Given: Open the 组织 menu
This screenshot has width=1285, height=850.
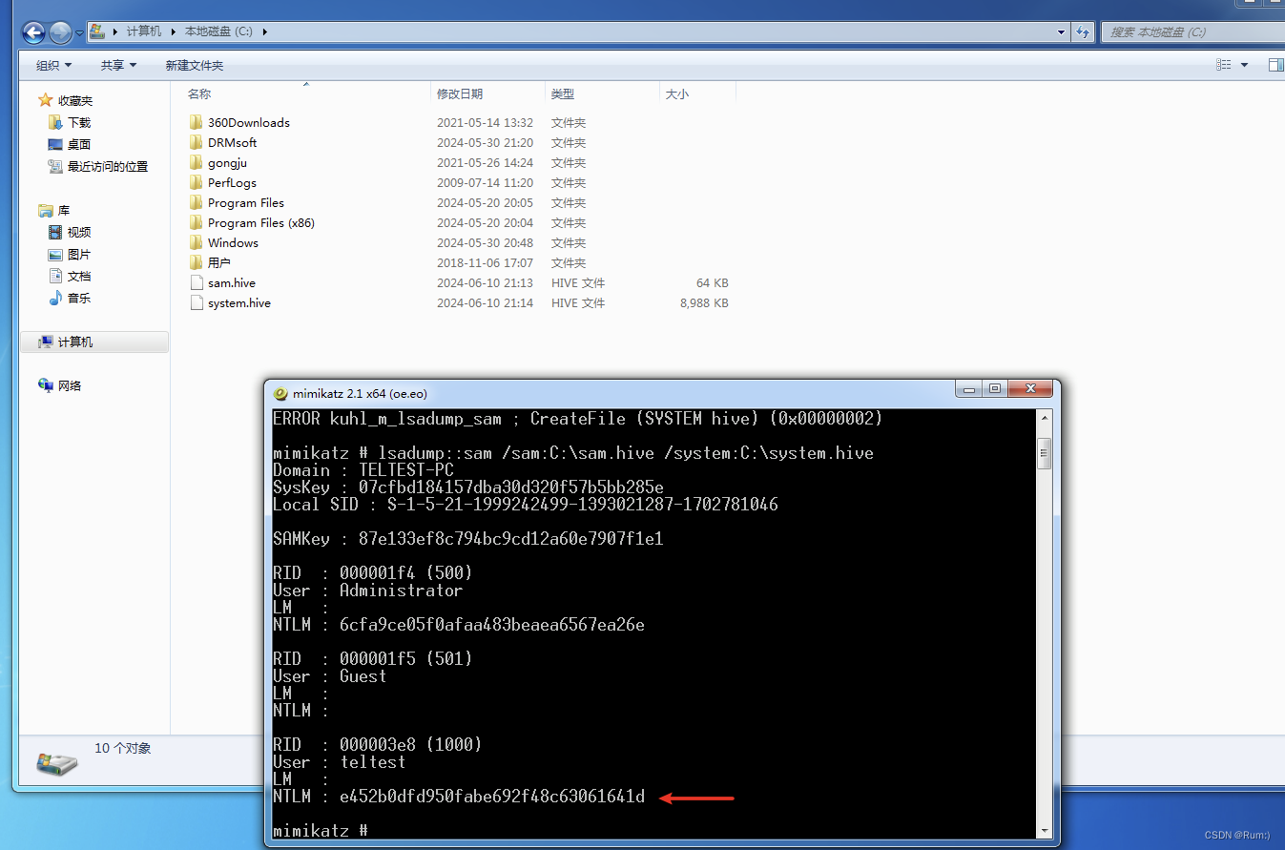Looking at the screenshot, I should [x=54, y=65].
